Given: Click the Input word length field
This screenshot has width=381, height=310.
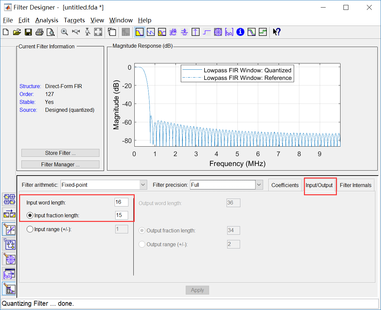Looking at the screenshot, I should click(x=122, y=202).
